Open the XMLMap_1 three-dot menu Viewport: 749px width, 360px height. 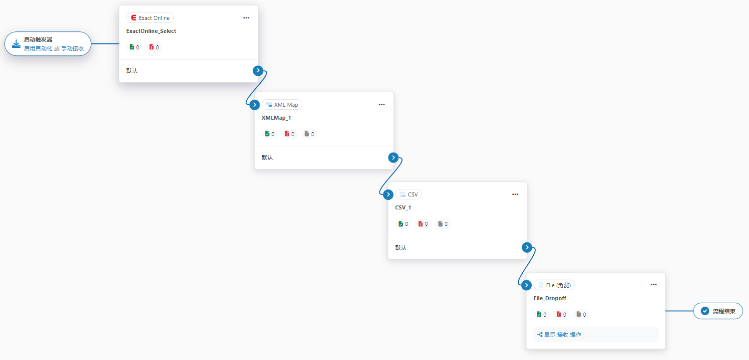381,105
